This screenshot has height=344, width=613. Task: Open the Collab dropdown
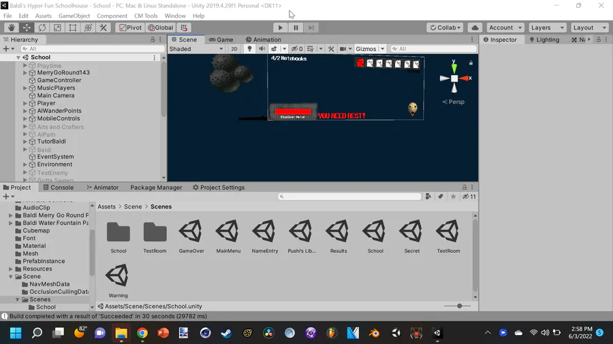445,28
